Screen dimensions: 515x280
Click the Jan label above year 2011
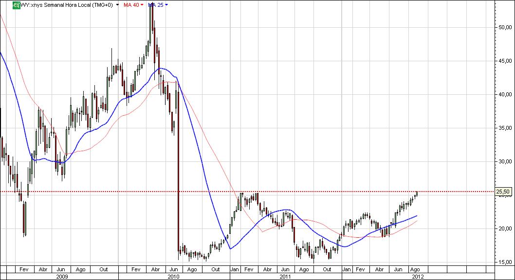pyautogui.click(x=235, y=269)
